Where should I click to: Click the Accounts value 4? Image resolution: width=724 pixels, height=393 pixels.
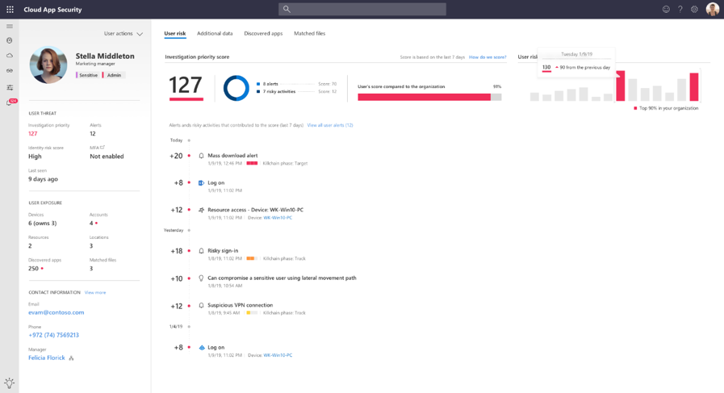(x=91, y=223)
